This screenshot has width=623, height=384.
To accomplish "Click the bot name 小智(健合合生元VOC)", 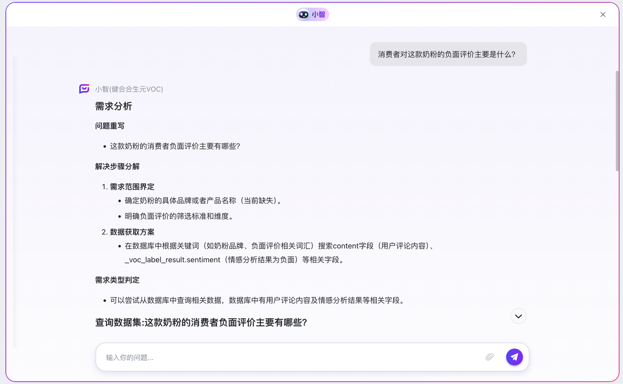I will [x=129, y=89].
